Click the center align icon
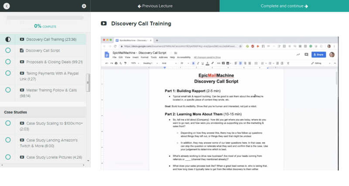 point(240,63)
